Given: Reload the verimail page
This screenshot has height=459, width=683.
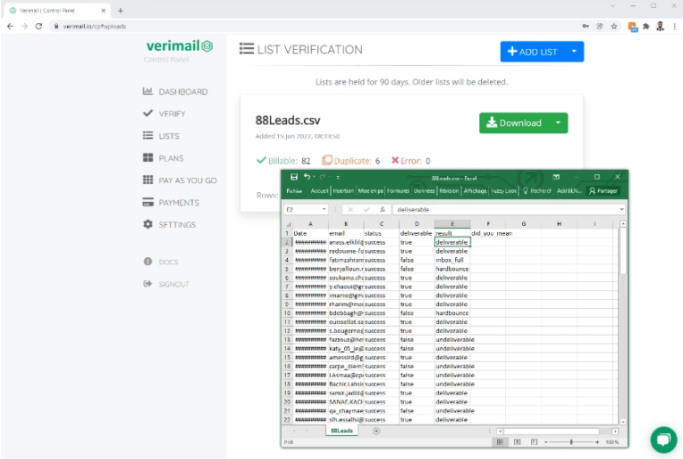Looking at the screenshot, I should click(38, 26).
